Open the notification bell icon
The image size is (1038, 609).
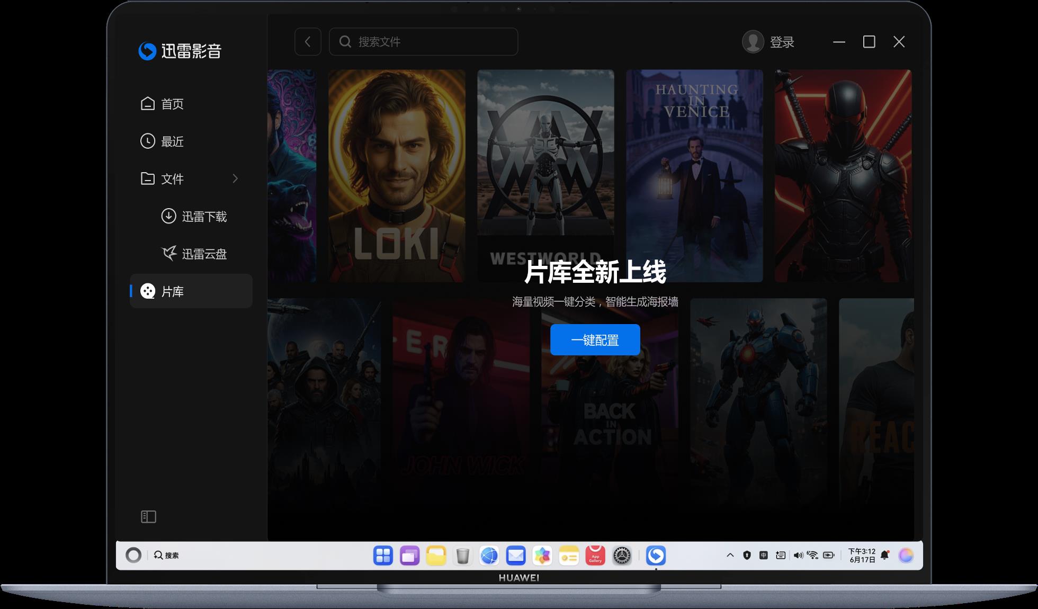(x=884, y=555)
